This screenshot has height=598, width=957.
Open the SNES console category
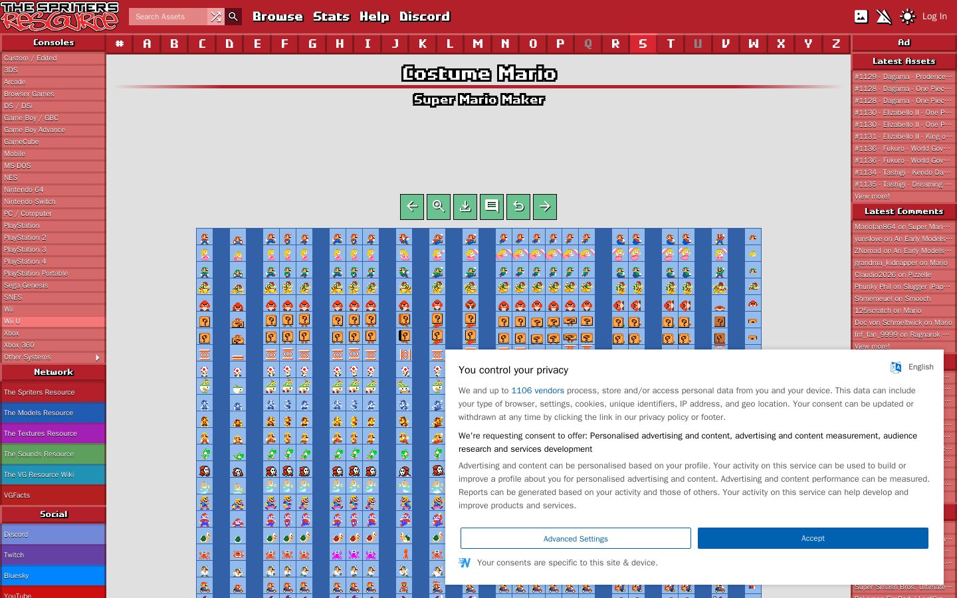coord(53,298)
